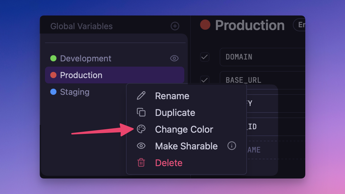Uncheck the DOMAIN variable checkbox
This screenshot has width=345, height=194.
pyautogui.click(x=204, y=57)
